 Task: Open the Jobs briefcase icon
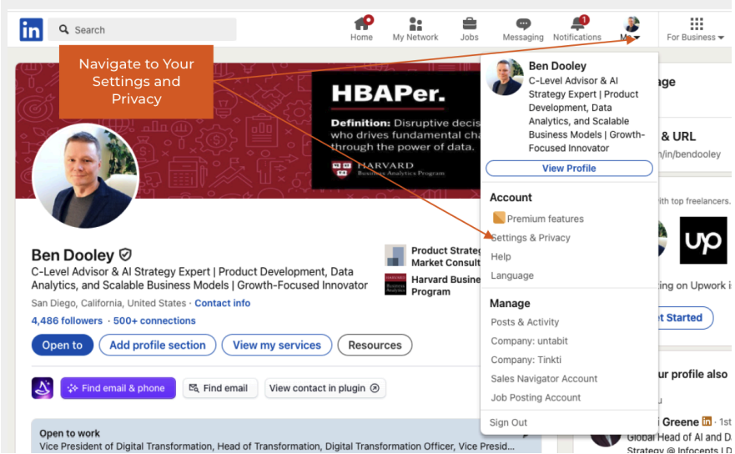(x=469, y=23)
